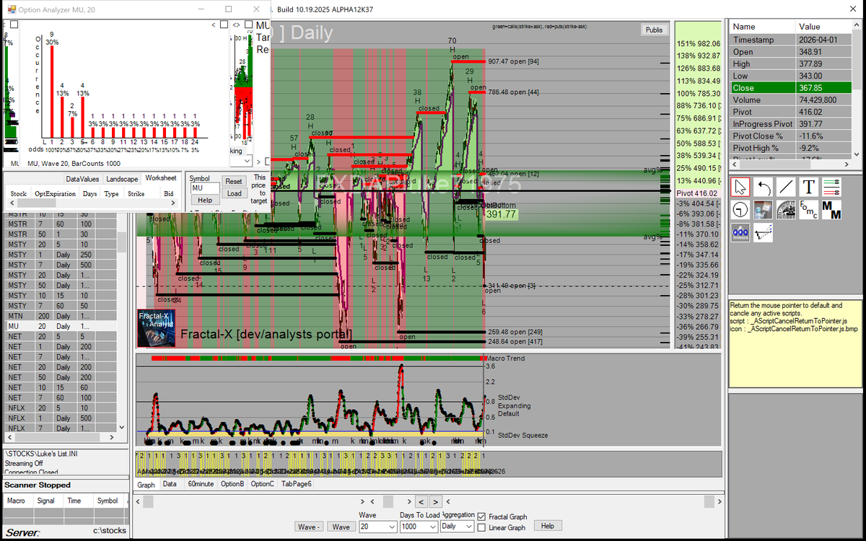Click the dotted projection lines tool icon
The height and width of the screenshot is (541, 866).
tap(763, 232)
